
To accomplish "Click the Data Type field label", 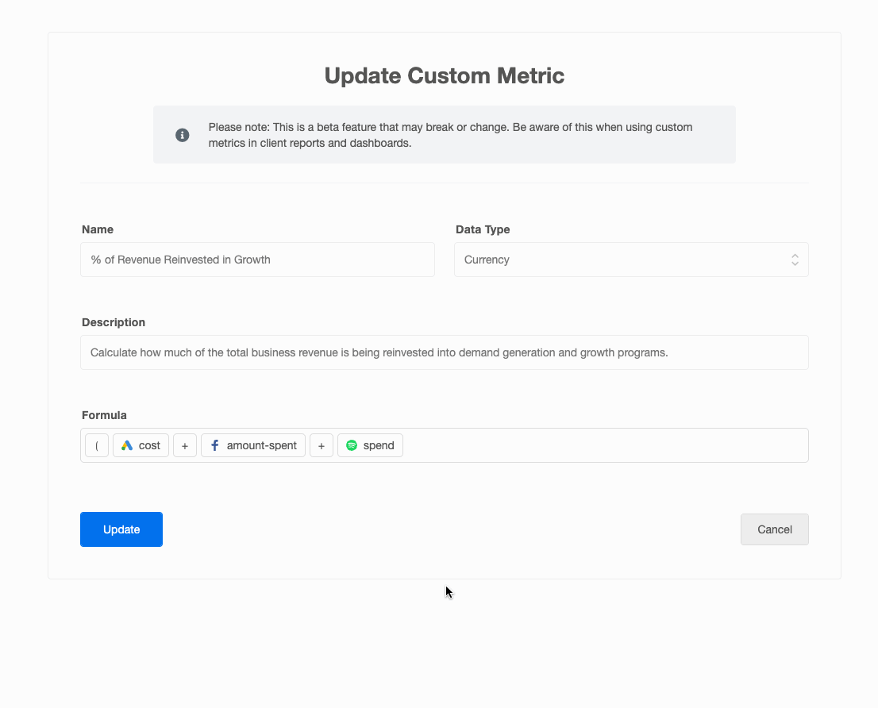I will (x=483, y=229).
